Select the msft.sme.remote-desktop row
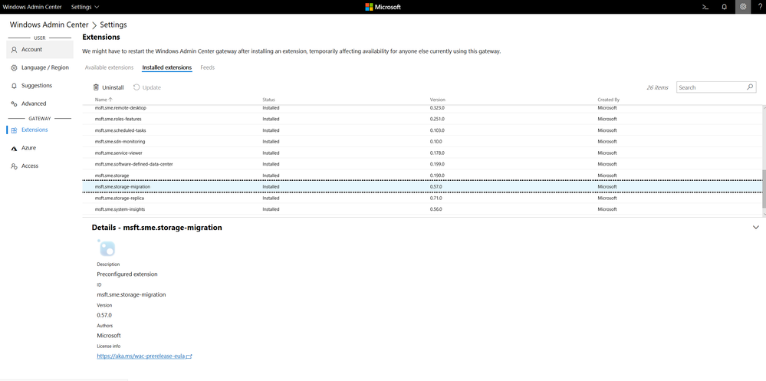The width and height of the screenshot is (766, 381). [422, 108]
